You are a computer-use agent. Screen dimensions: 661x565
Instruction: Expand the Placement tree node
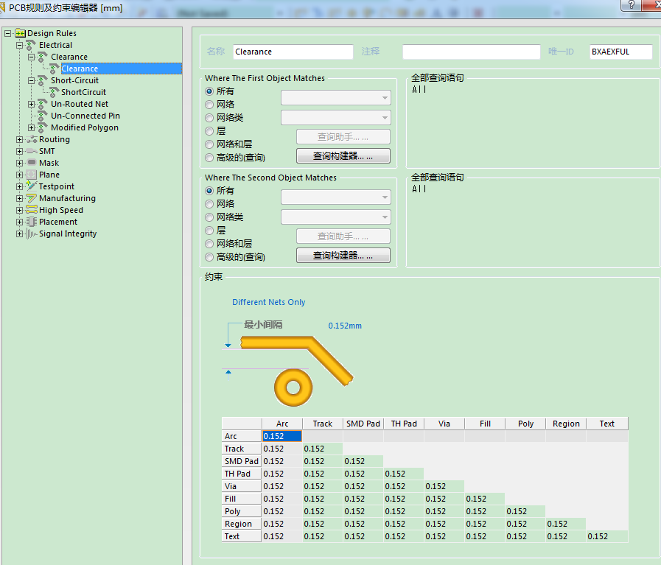coord(20,222)
